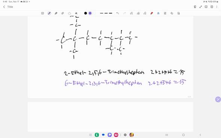Screen dimensions: 221x138
Task: Select the pen tool in toolbar
Action: coord(49,13)
